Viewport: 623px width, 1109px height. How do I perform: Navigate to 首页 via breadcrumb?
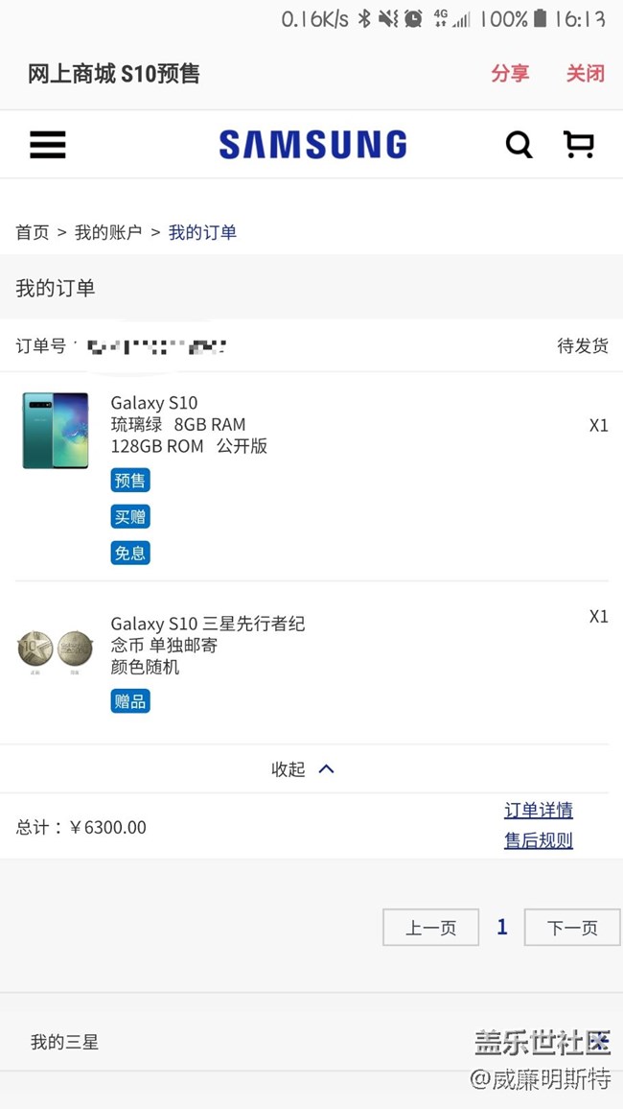point(32,232)
